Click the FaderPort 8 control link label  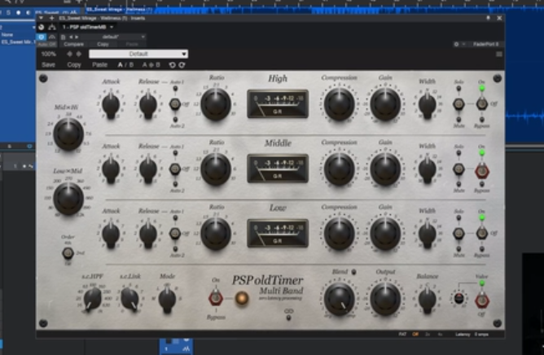coord(485,44)
